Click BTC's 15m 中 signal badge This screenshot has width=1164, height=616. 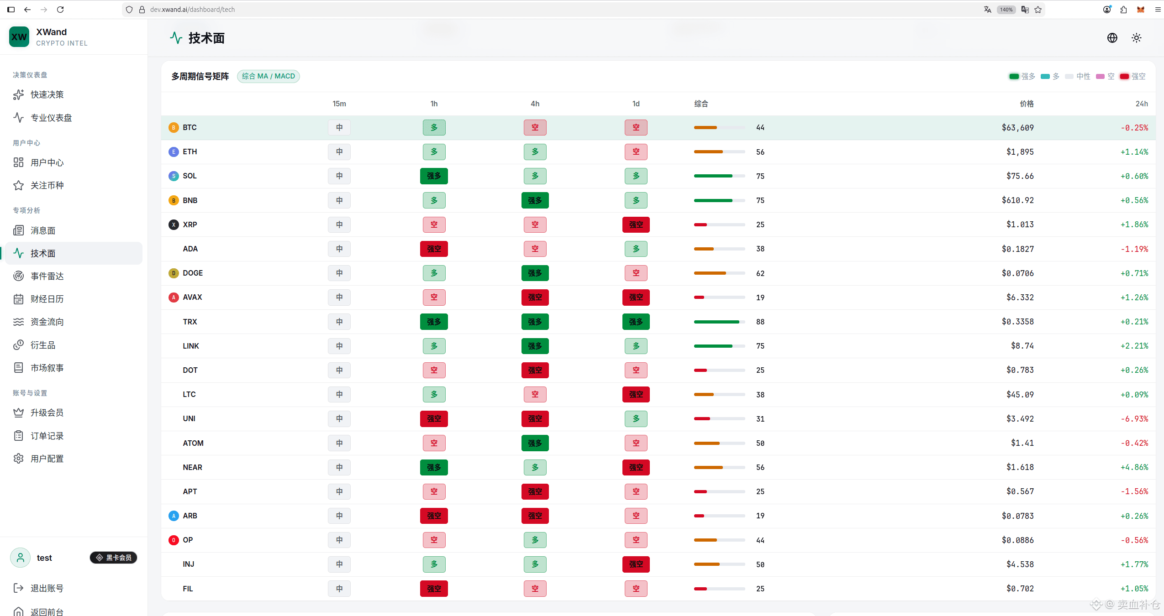point(339,127)
